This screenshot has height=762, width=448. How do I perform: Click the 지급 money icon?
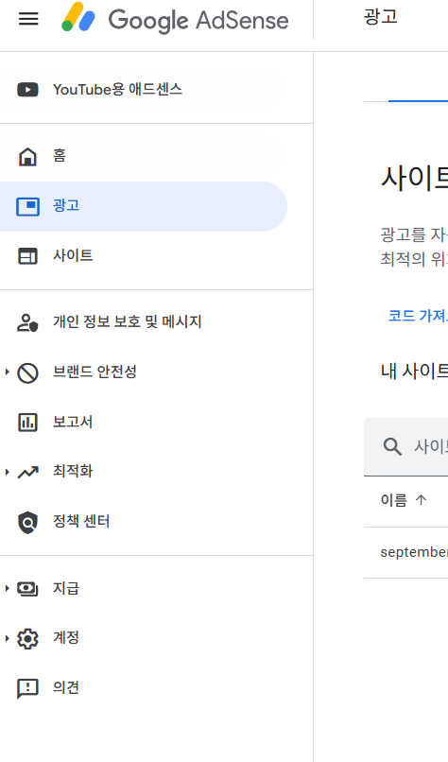pyautogui.click(x=27, y=589)
